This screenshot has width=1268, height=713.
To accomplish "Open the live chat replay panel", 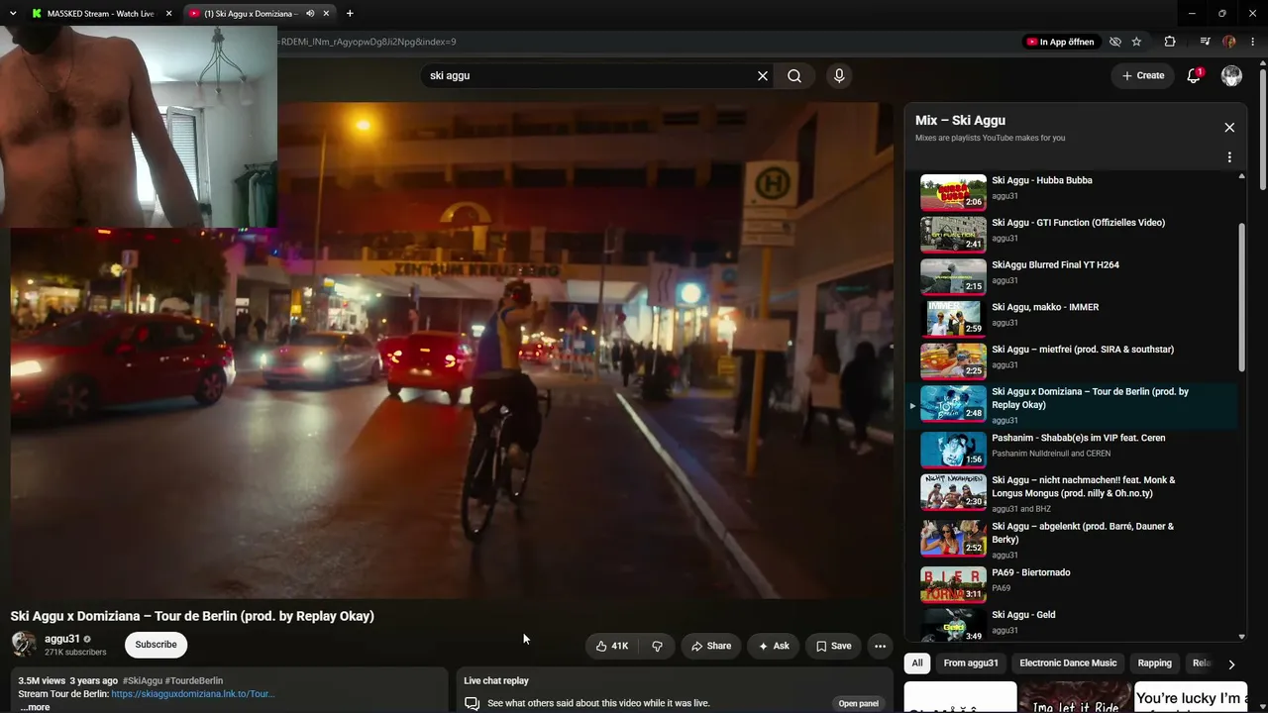I will coord(859,703).
